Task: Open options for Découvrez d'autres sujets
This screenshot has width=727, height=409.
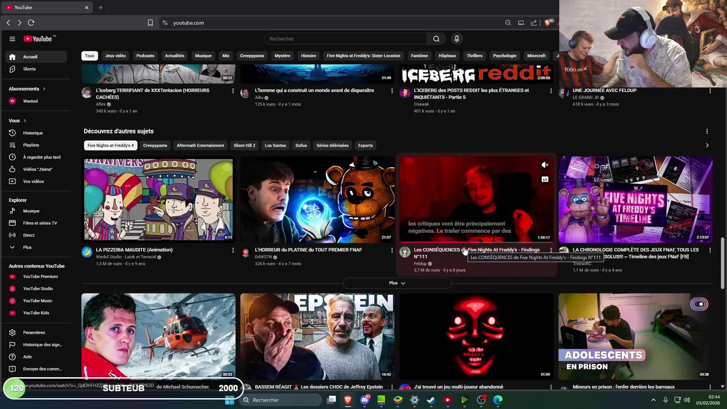Action: [x=707, y=131]
